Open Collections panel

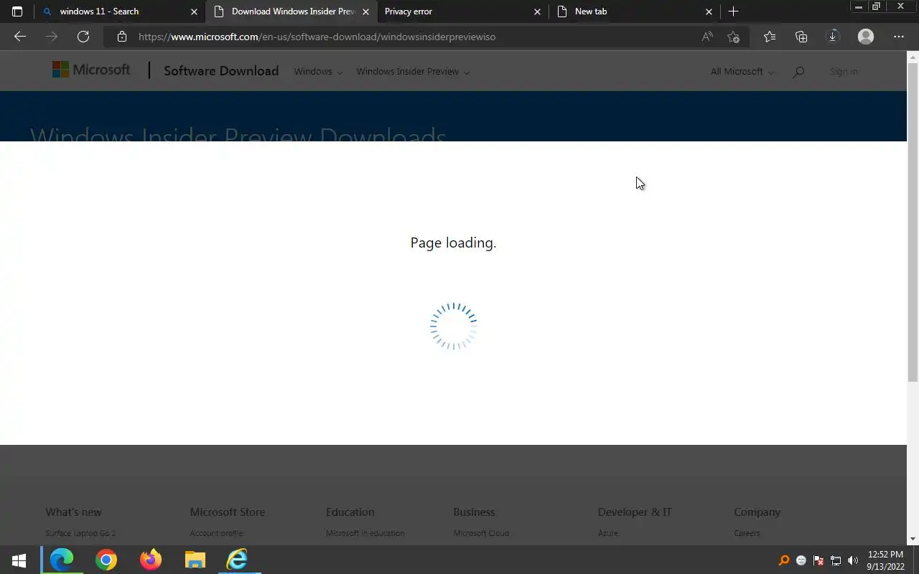(801, 37)
